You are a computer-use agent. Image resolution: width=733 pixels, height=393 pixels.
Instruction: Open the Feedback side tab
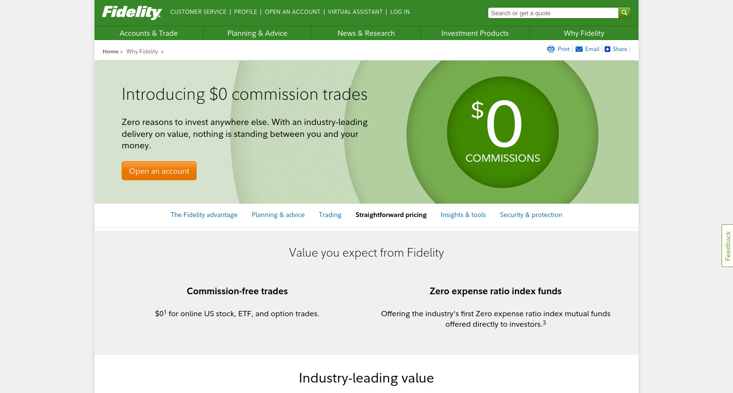727,246
